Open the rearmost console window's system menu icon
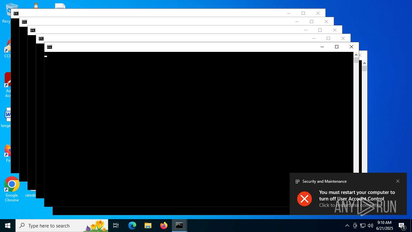 [x=16, y=14]
